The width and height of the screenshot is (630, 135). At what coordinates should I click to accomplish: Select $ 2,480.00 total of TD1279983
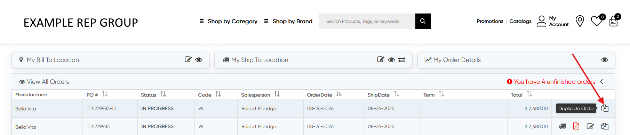(536, 126)
